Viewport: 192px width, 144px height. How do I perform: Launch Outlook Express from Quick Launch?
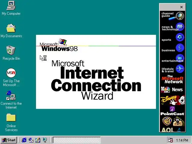[31, 140]
